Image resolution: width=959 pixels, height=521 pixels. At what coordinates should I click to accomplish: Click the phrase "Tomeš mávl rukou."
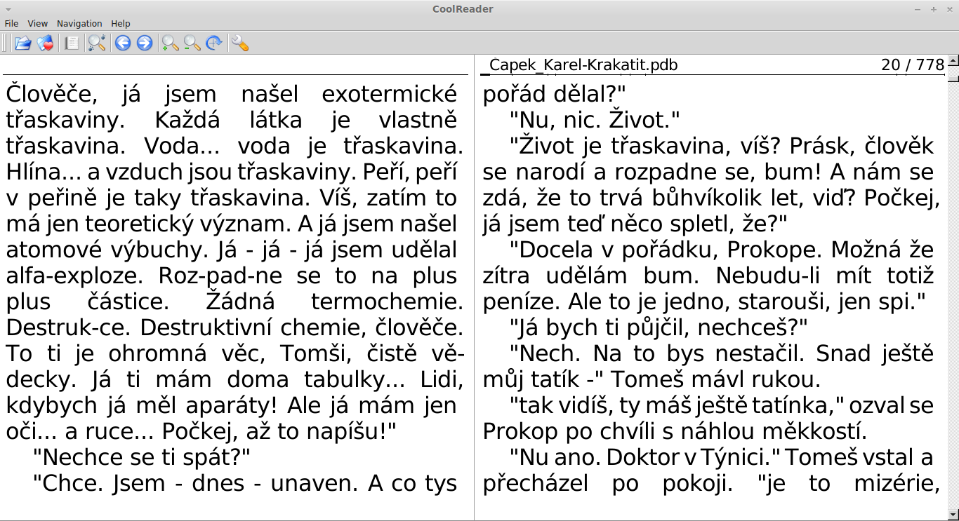click(x=715, y=380)
